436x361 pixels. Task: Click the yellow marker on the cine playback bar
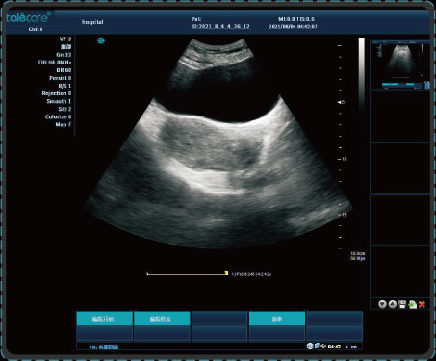[226, 273]
